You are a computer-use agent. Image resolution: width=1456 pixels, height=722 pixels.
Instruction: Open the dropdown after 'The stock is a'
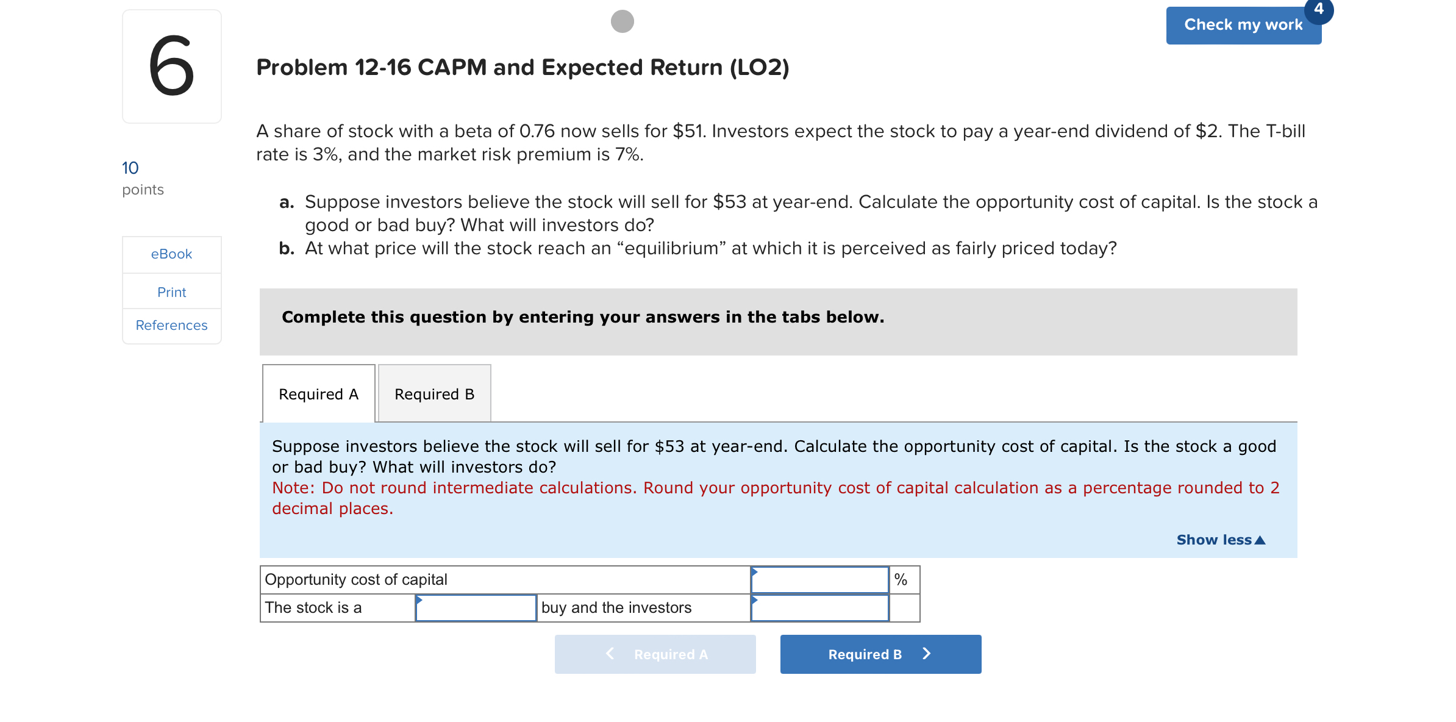click(476, 607)
